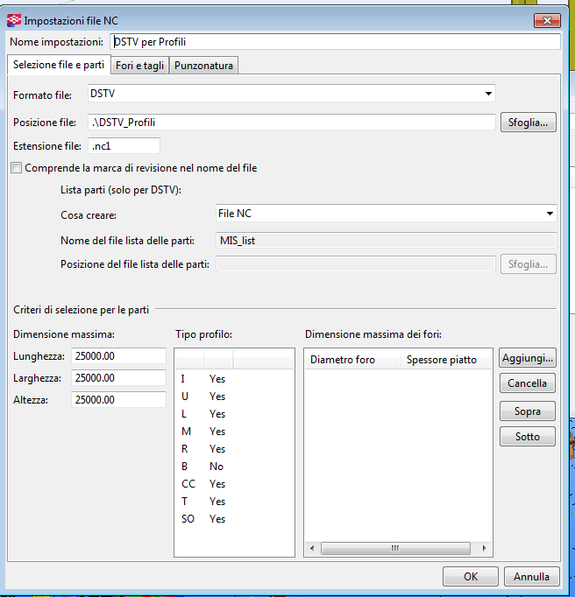The height and width of the screenshot is (597, 575).
Task: Move entry up with Sopra button
Action: (x=527, y=411)
